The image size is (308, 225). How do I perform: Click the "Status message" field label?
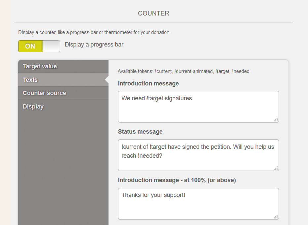[x=140, y=132]
